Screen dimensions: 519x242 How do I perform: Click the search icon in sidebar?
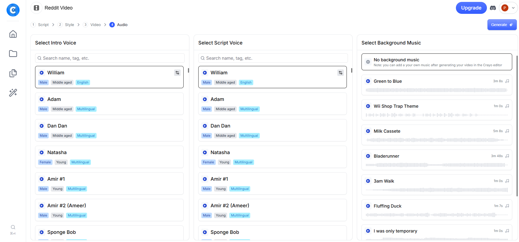coord(13,227)
